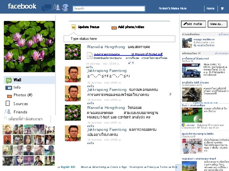Click the English (US) language link

pyautogui.click(x=68, y=167)
